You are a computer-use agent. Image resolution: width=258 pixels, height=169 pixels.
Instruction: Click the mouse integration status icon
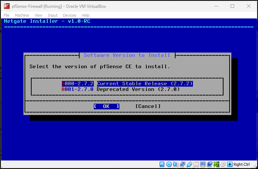pos(223,164)
